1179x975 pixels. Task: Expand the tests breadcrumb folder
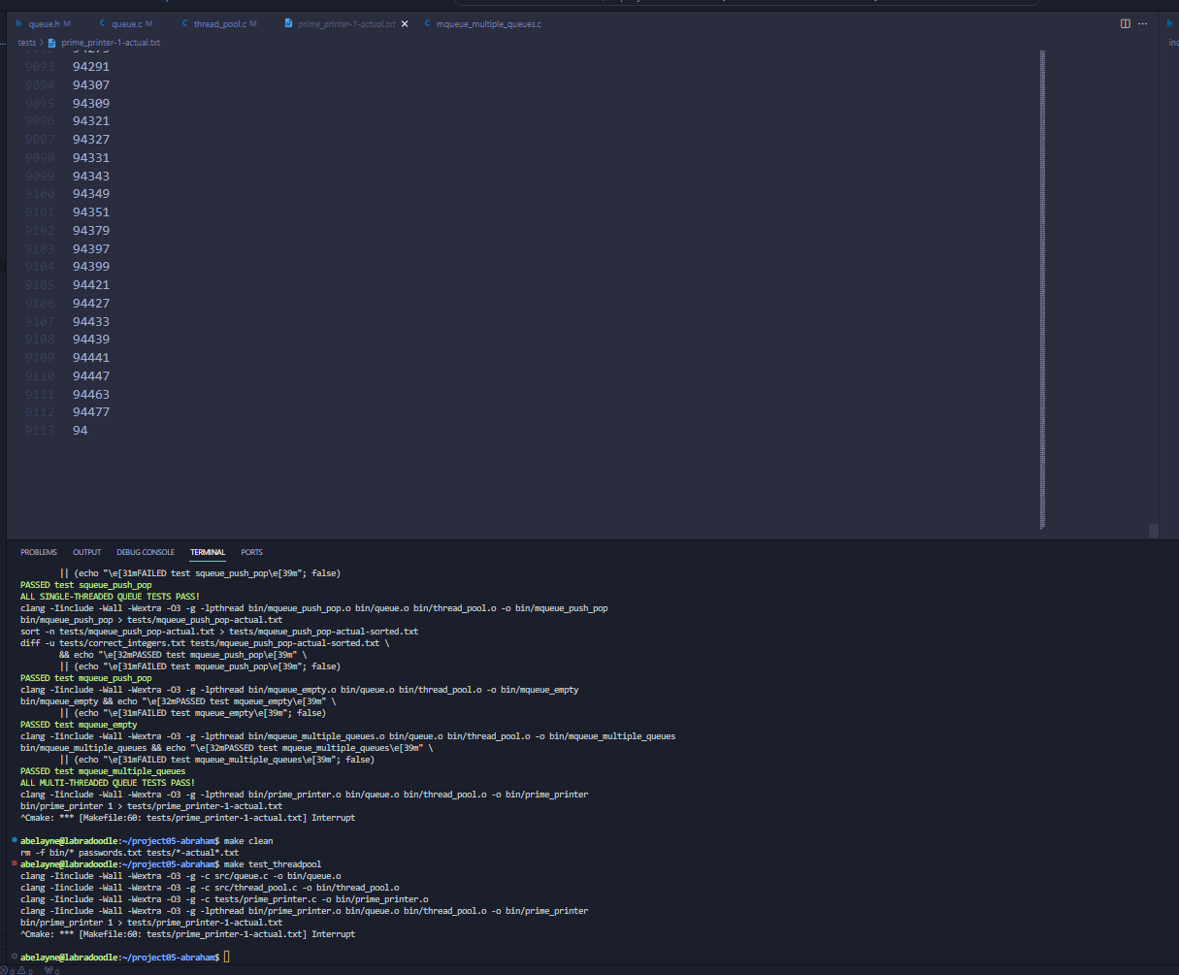pyautogui.click(x=27, y=43)
